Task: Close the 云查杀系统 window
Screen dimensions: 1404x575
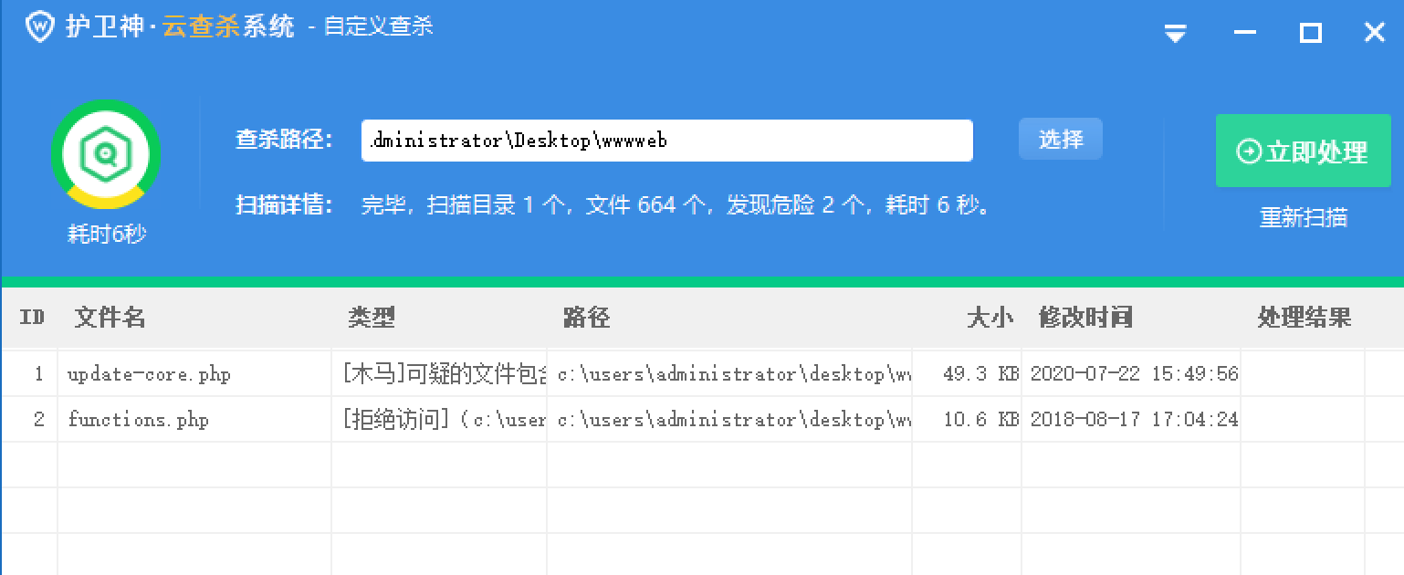Action: tap(1375, 34)
